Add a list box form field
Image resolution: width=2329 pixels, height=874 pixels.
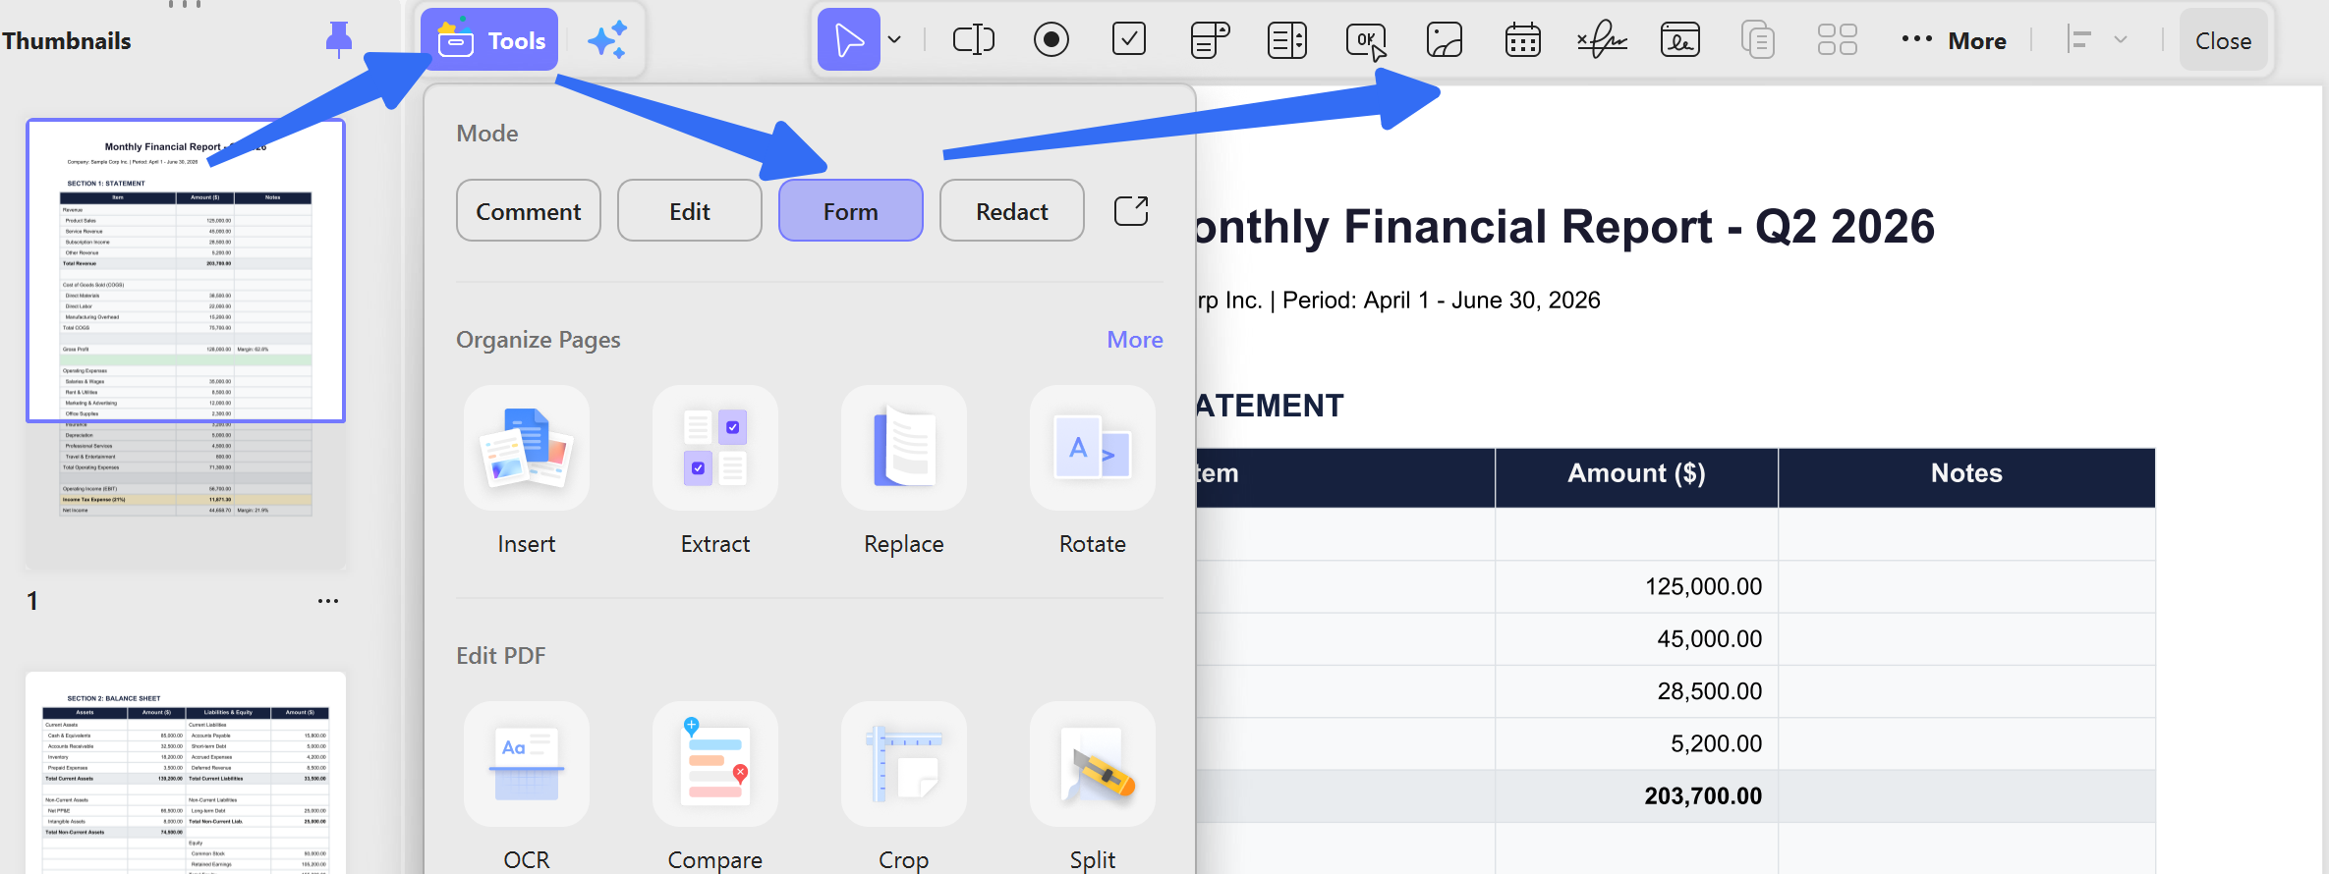[x=1286, y=40]
